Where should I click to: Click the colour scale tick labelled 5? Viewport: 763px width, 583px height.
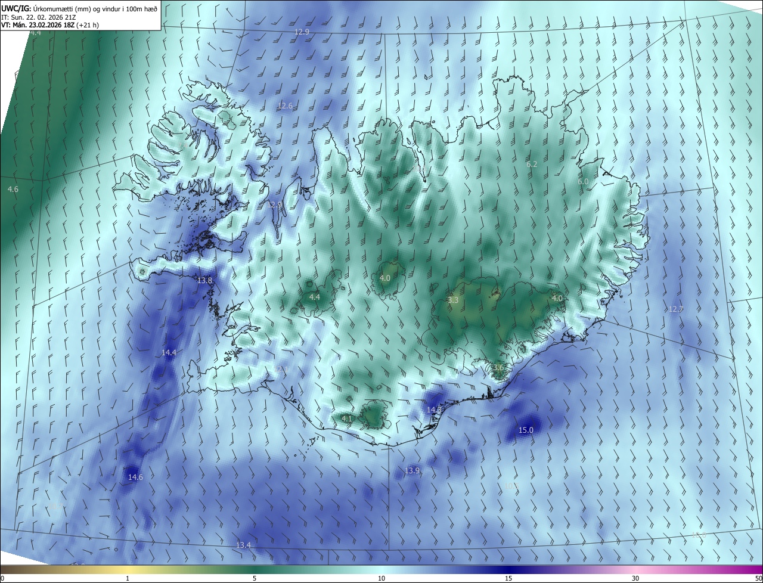(255, 578)
